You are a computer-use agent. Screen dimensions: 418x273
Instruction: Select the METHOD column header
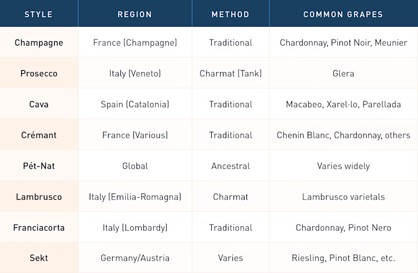point(231,14)
